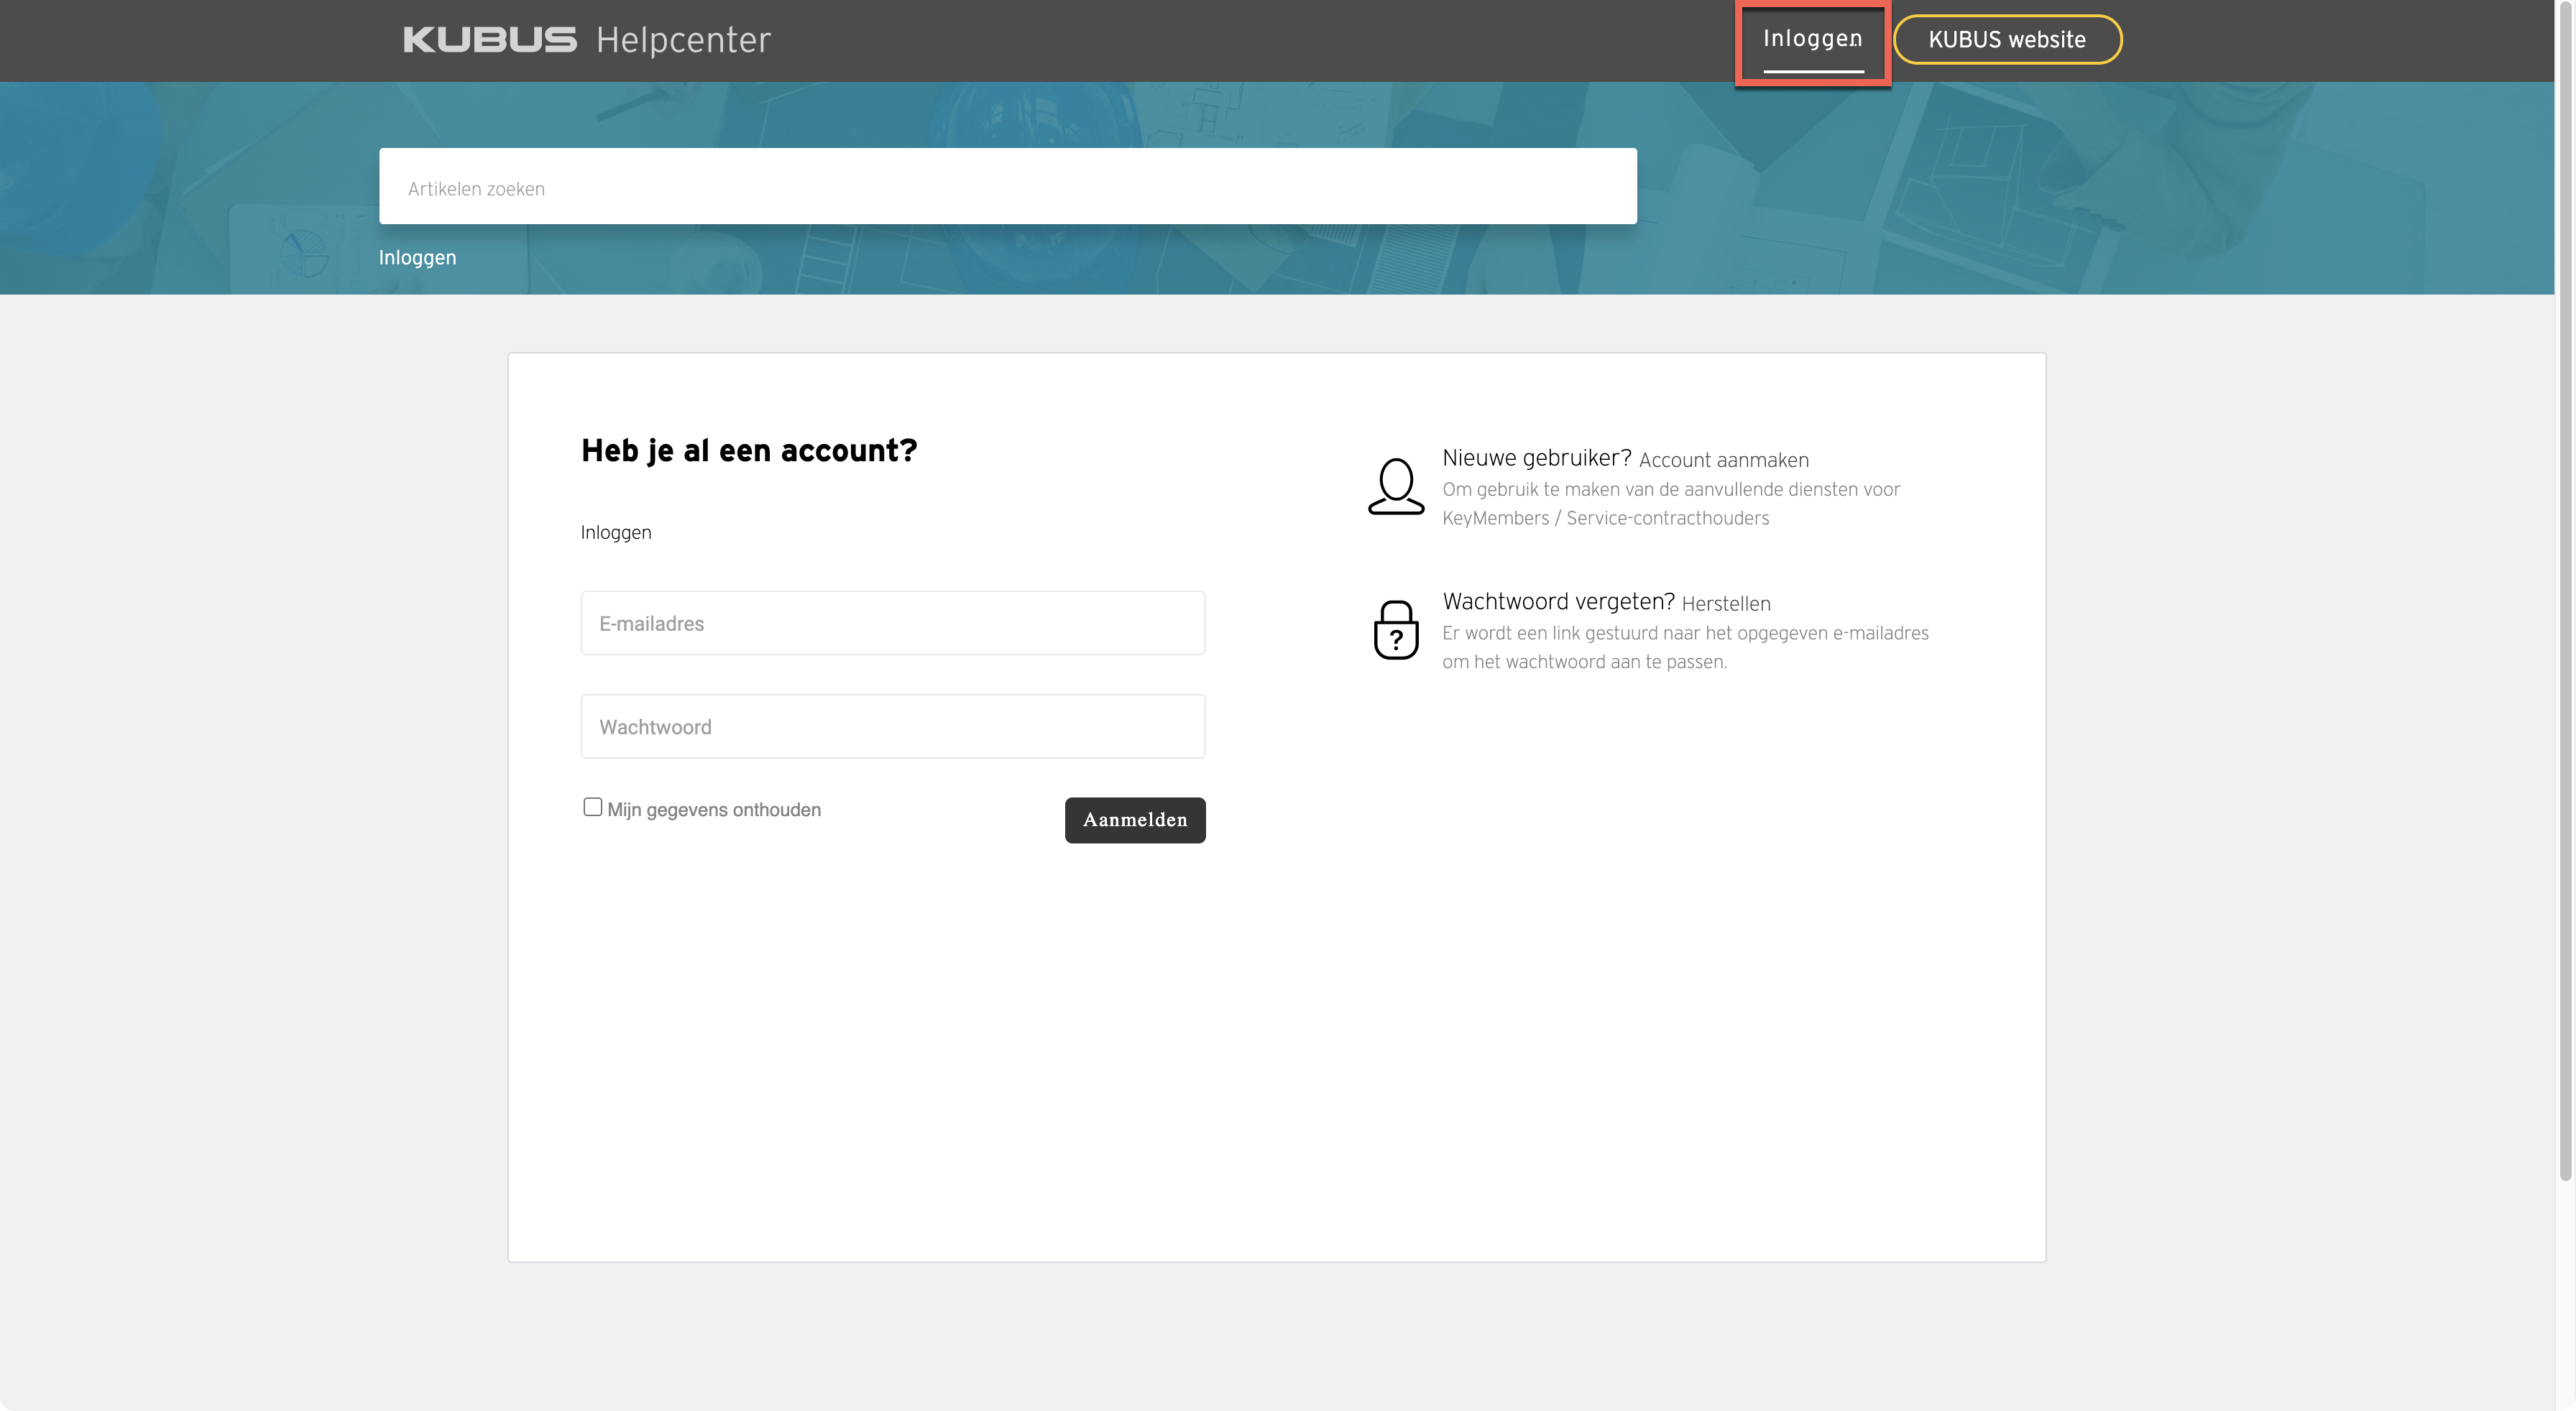Click the Inloggen breadcrumb under search
The height and width of the screenshot is (1411, 2576).
click(x=417, y=258)
